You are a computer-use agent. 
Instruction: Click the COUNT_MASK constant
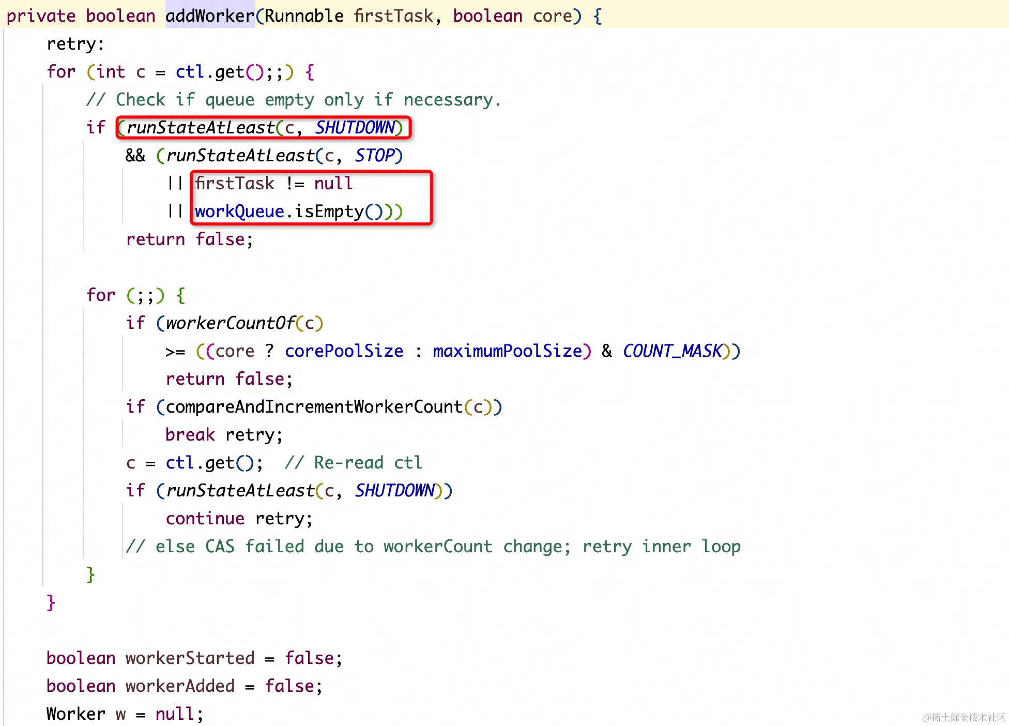point(671,351)
